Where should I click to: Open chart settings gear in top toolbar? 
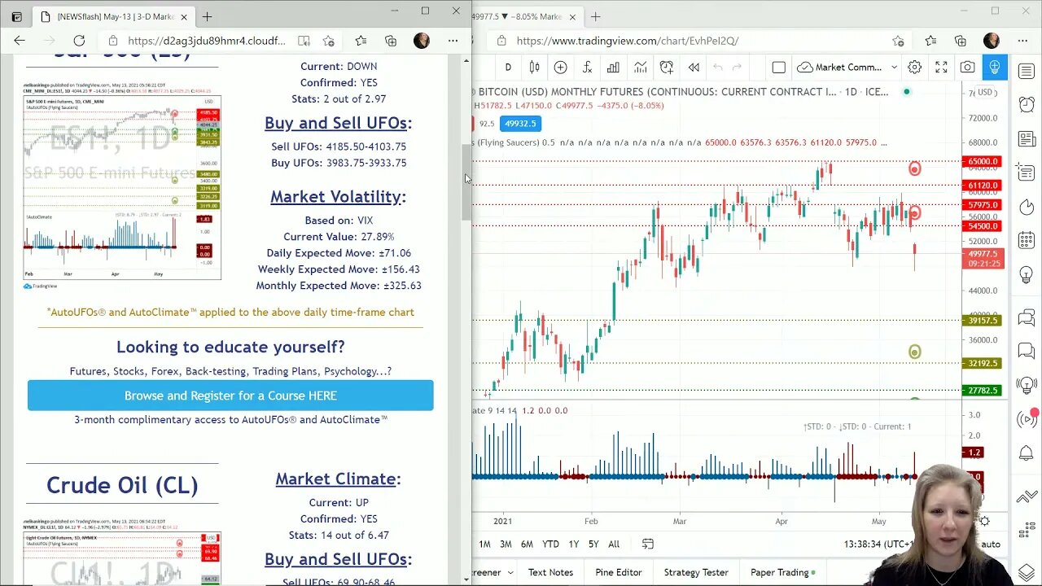pos(915,68)
